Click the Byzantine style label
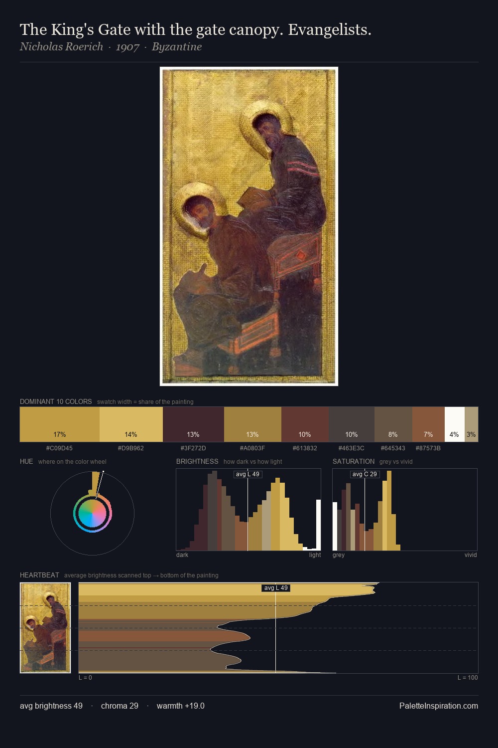Image resolution: width=498 pixels, height=748 pixels. (x=177, y=47)
